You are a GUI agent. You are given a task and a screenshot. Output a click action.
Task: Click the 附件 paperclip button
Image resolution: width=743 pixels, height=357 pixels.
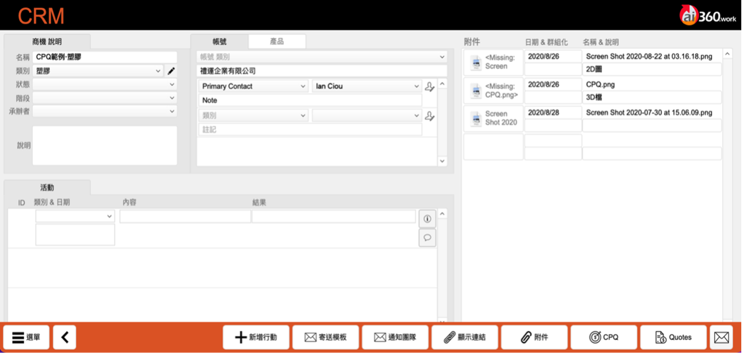tap(534, 337)
